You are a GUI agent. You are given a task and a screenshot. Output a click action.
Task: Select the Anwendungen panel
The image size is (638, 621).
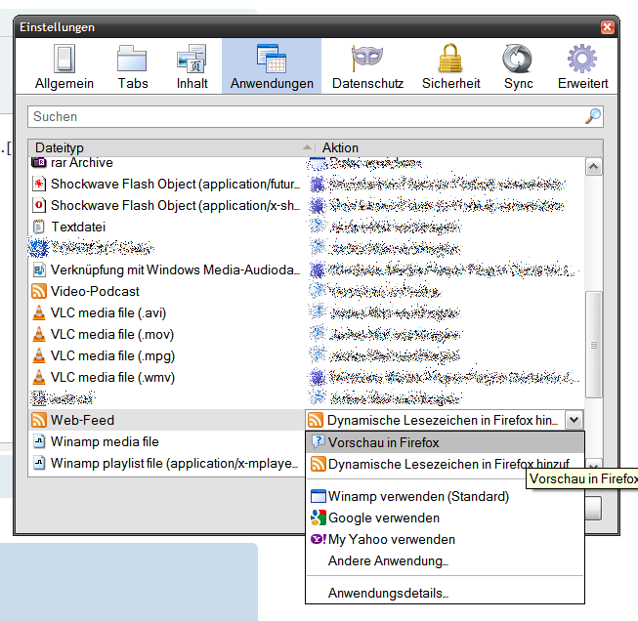[x=272, y=66]
